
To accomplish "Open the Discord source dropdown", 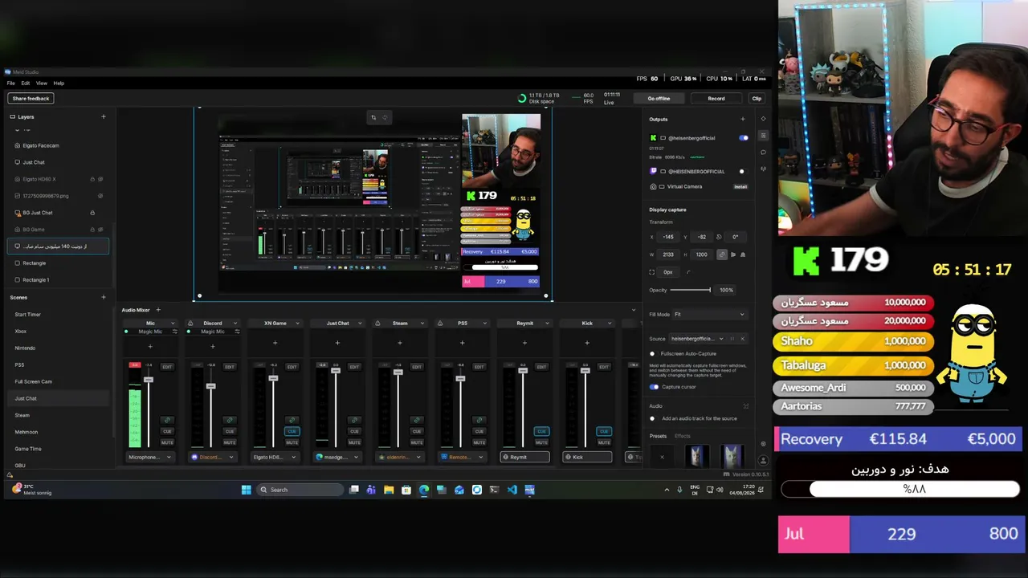I will 213,457.
